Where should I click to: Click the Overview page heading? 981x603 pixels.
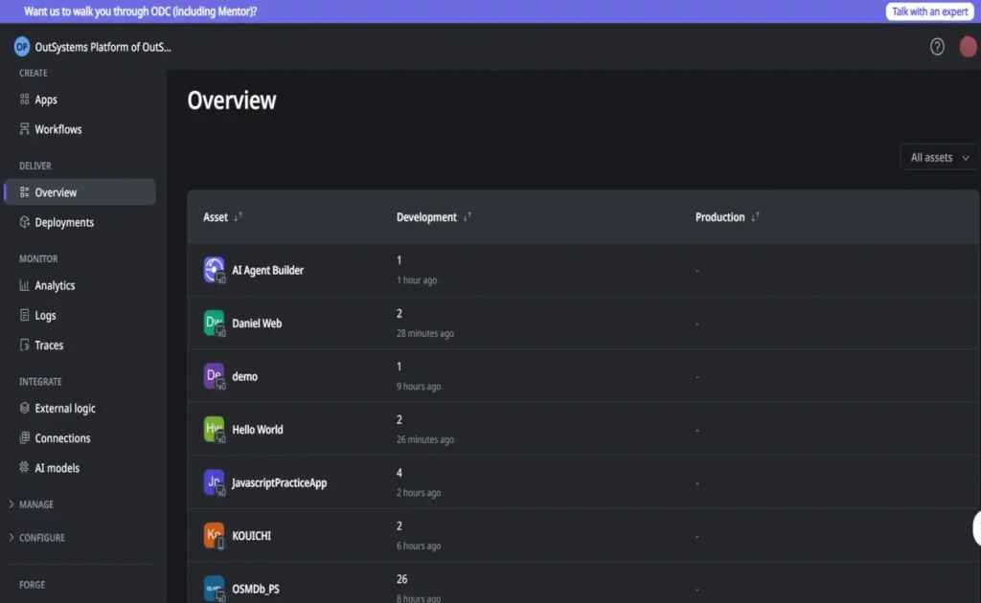[x=232, y=100]
